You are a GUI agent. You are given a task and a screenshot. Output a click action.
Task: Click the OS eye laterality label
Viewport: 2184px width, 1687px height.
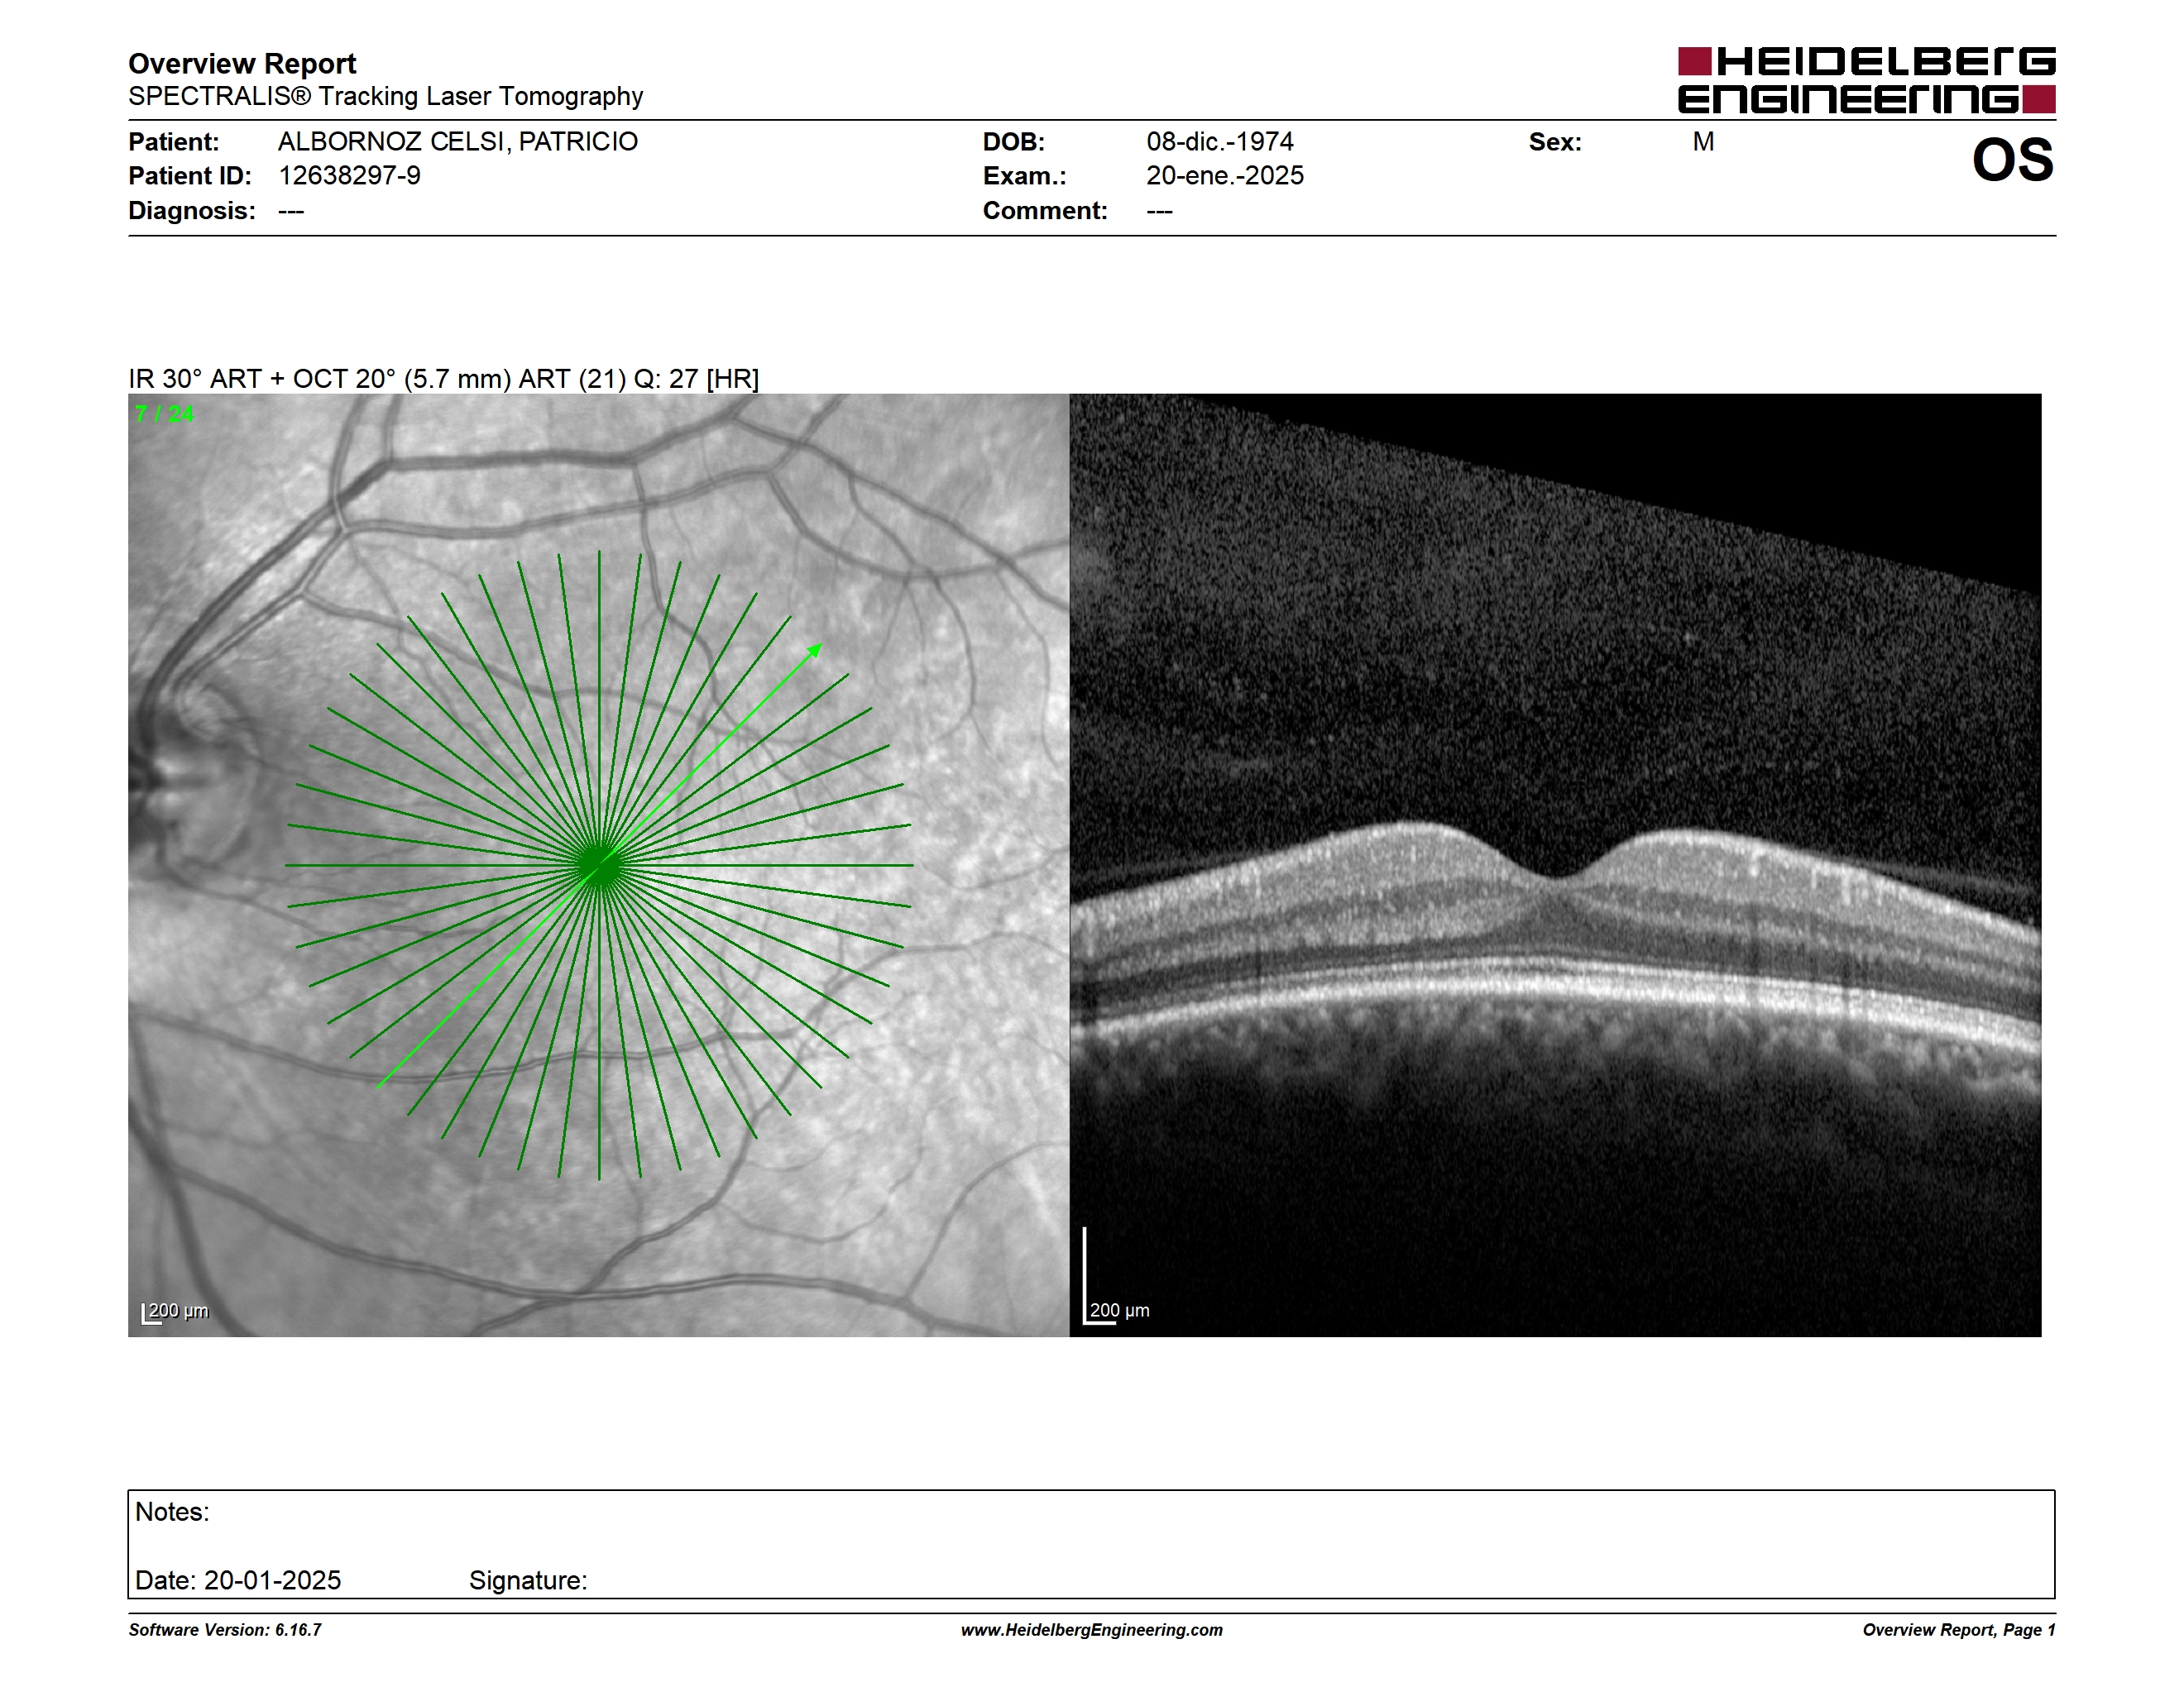click(2012, 160)
